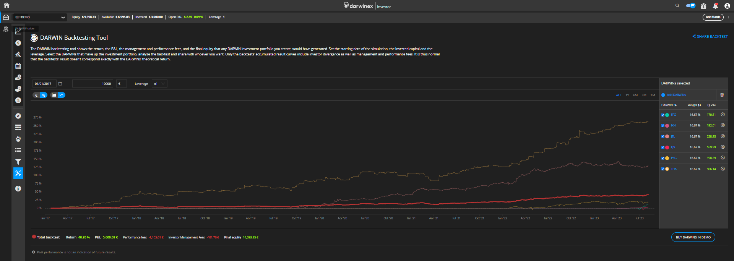734x261 pixels.
Task: Switch chart values to percent mode
Action: pos(44,95)
